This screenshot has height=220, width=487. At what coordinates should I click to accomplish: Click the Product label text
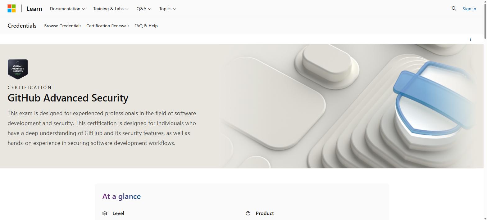click(x=265, y=213)
